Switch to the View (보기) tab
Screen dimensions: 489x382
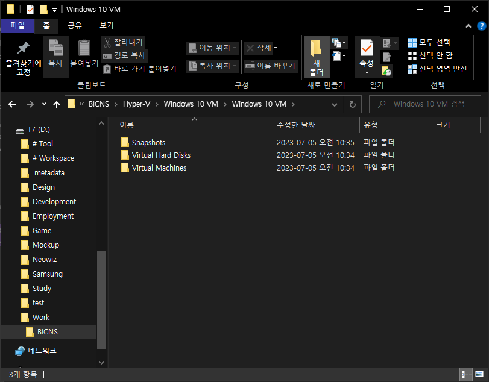107,25
